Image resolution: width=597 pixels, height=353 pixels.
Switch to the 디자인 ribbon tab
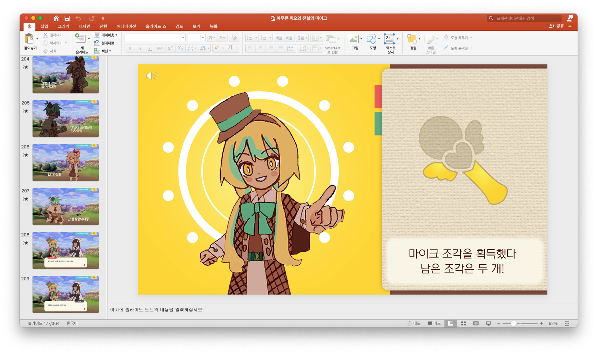point(84,26)
